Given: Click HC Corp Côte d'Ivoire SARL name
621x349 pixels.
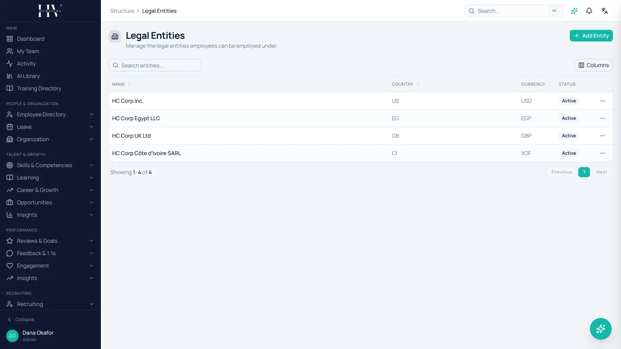Looking at the screenshot, I should pyautogui.click(x=146, y=153).
